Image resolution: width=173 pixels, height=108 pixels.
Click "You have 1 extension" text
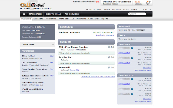pos(69,32)
